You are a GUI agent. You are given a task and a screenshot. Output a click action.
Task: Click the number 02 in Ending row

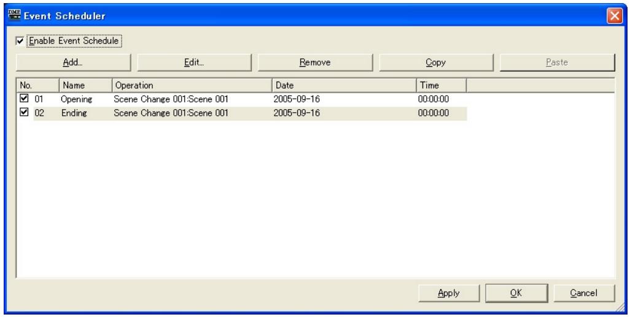[39, 113]
